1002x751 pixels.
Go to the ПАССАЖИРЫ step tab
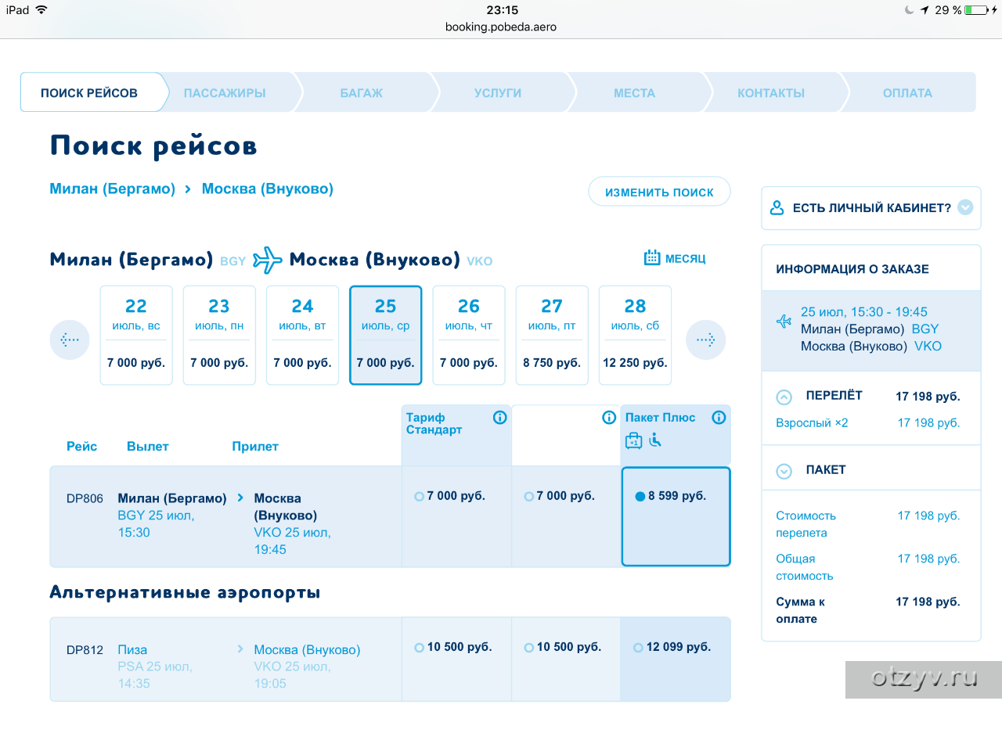coord(225,93)
